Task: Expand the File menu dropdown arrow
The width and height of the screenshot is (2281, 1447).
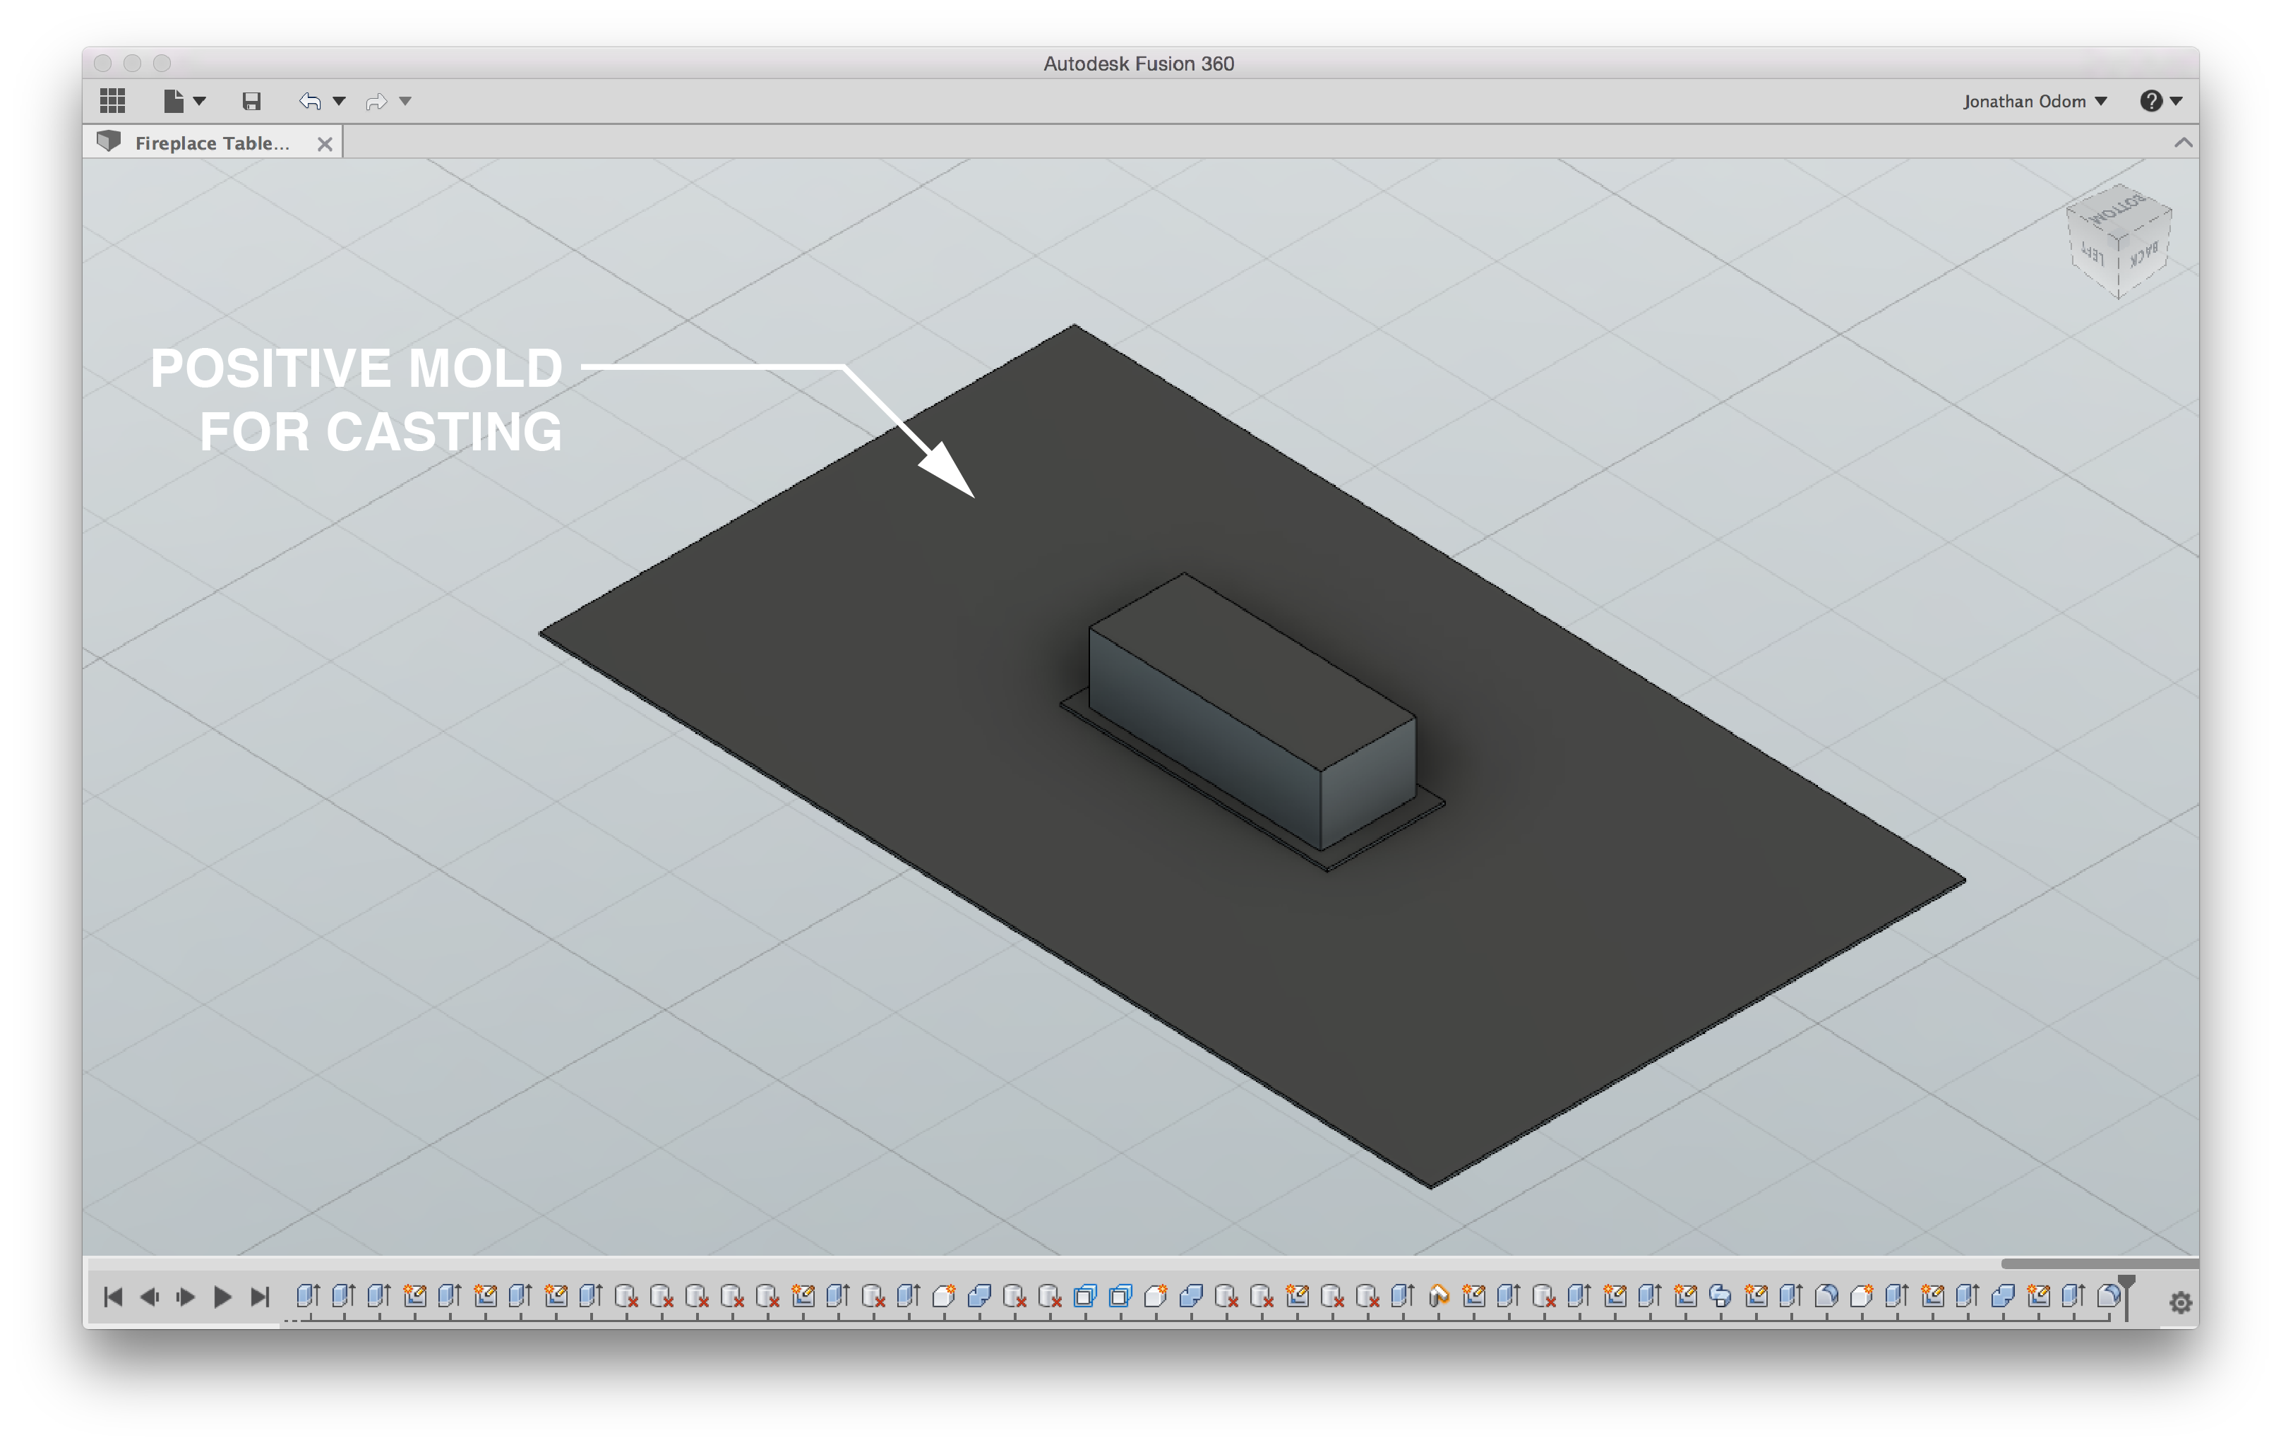Action: click(x=200, y=102)
